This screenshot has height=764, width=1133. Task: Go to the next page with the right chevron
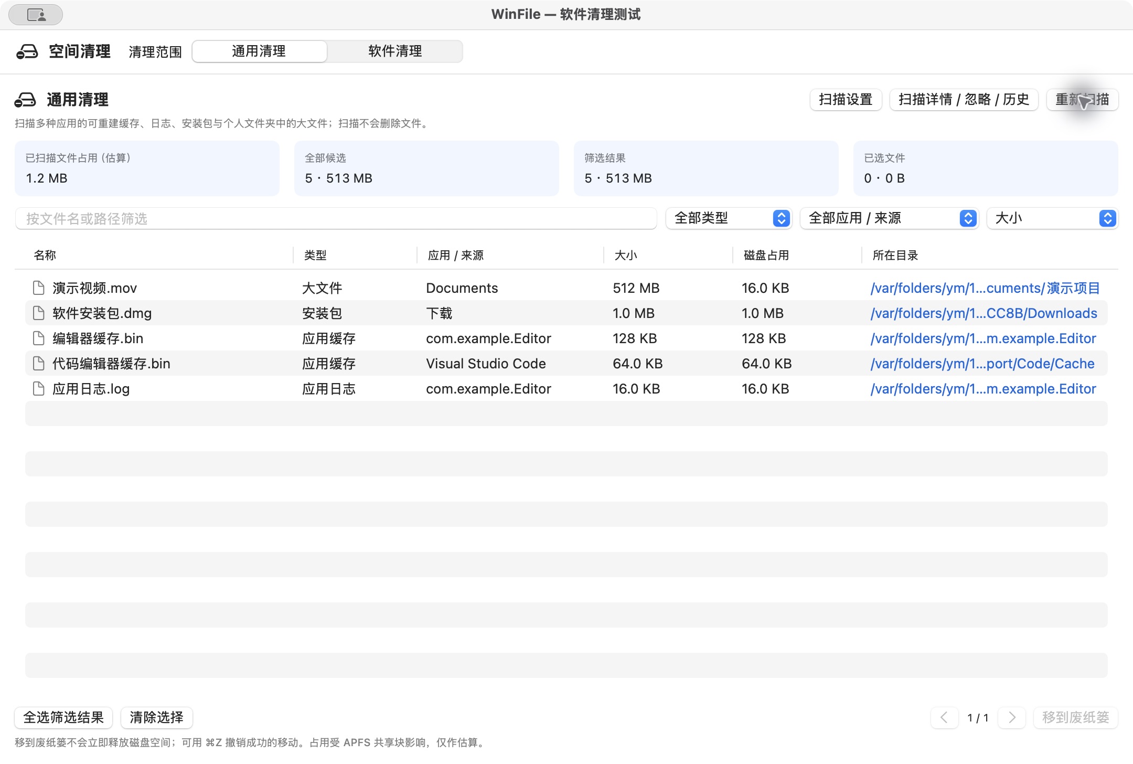click(x=1012, y=717)
